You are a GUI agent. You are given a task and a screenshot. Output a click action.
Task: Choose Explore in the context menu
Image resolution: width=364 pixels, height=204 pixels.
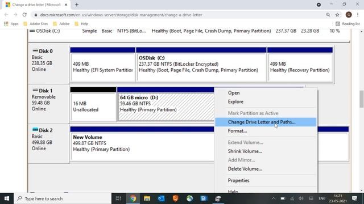click(x=266, y=101)
